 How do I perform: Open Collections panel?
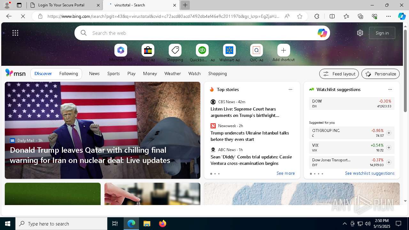(x=360, y=16)
